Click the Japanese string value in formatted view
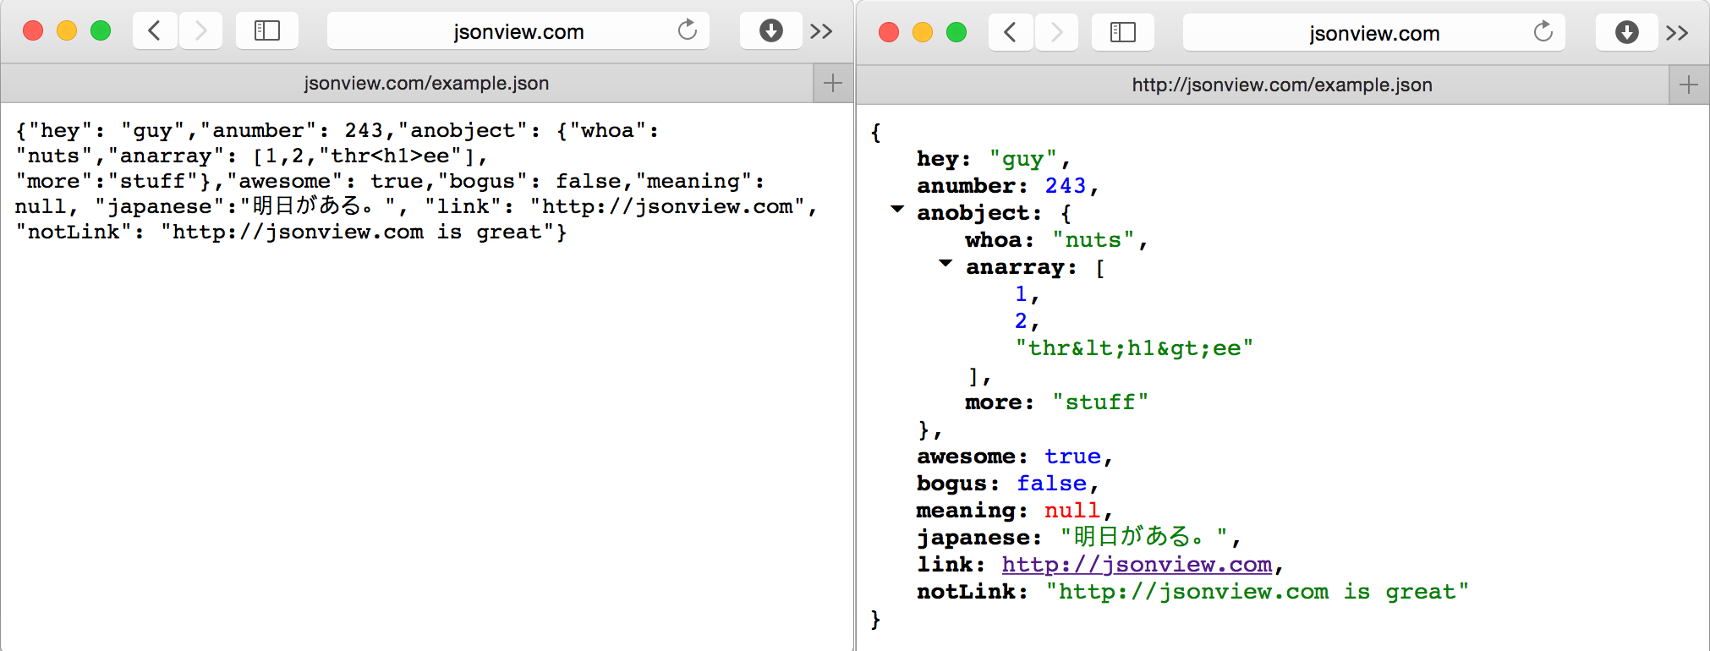Image resolution: width=1710 pixels, height=651 pixels. tap(1144, 537)
